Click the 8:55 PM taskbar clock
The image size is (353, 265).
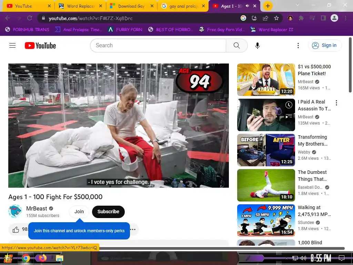tap(321, 258)
